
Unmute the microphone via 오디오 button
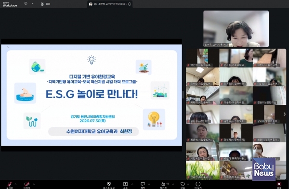click(10, 185)
